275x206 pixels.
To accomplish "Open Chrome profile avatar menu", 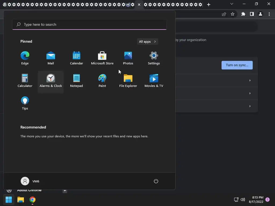I will 260,14.
